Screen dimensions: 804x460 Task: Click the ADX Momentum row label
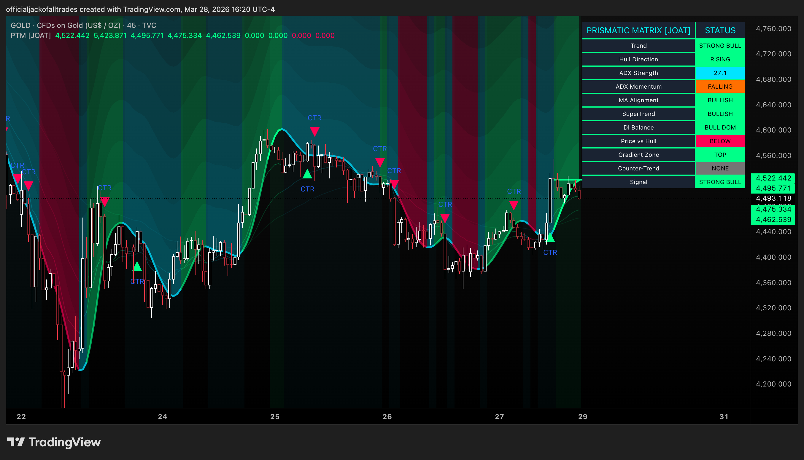tap(638, 87)
